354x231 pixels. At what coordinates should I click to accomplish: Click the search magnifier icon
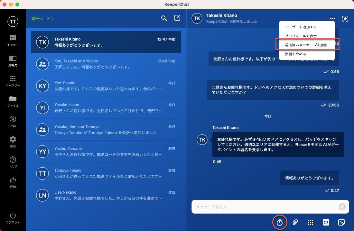click(164, 18)
